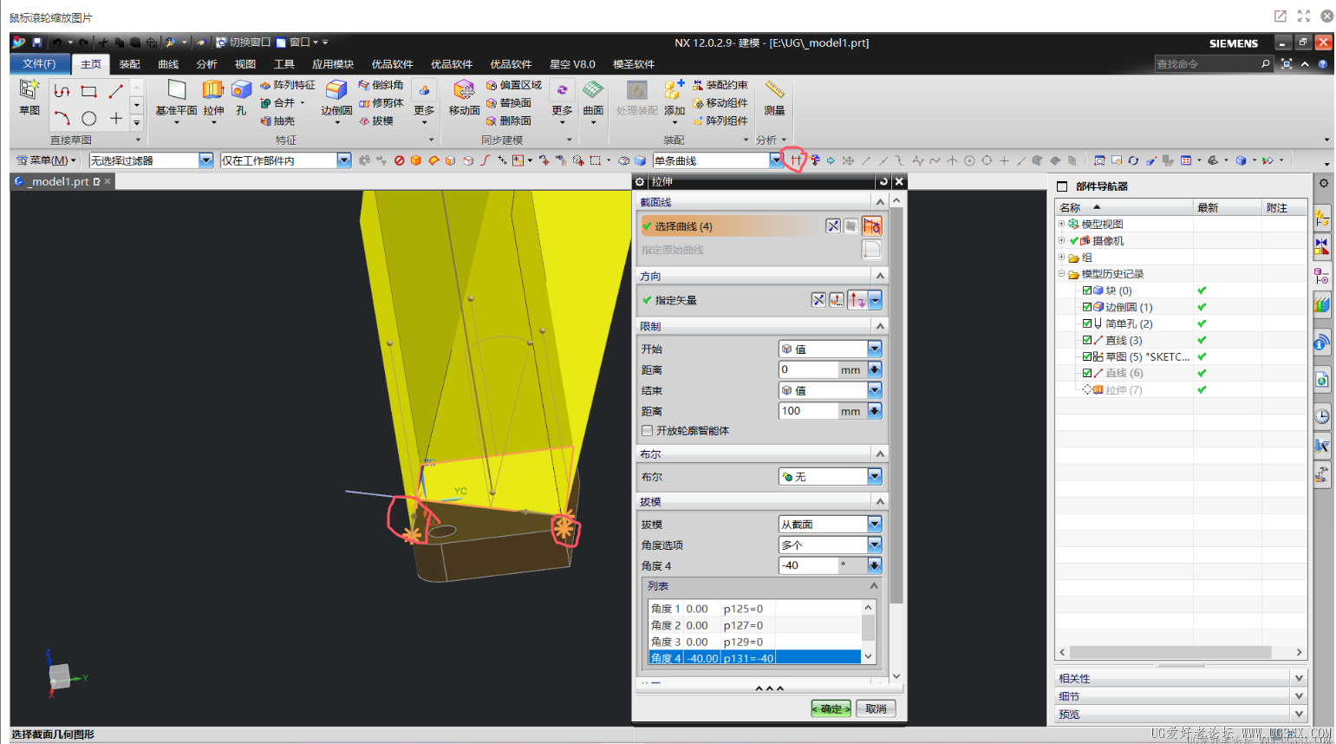Click the 角度 4 field showing -40
1336x744 pixels.
point(807,565)
